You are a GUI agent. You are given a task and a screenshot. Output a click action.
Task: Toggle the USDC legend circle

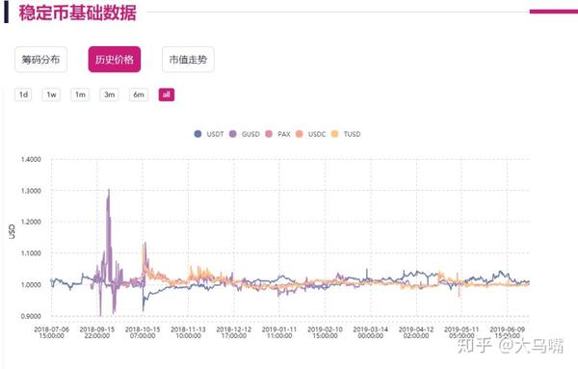(300, 134)
